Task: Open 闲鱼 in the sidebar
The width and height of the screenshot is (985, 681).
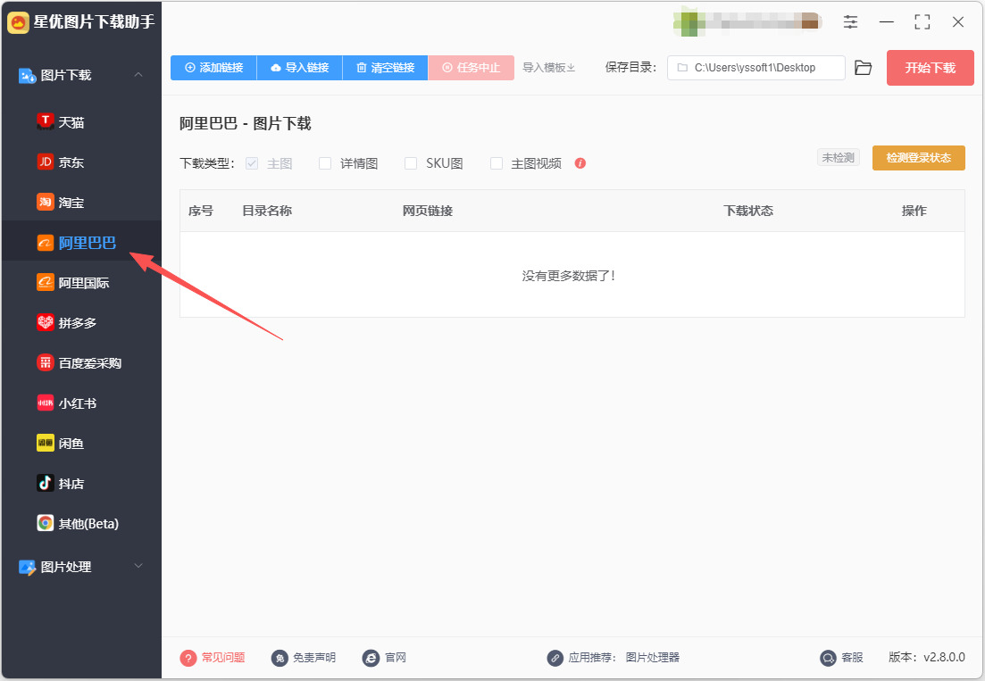Action: pos(81,444)
